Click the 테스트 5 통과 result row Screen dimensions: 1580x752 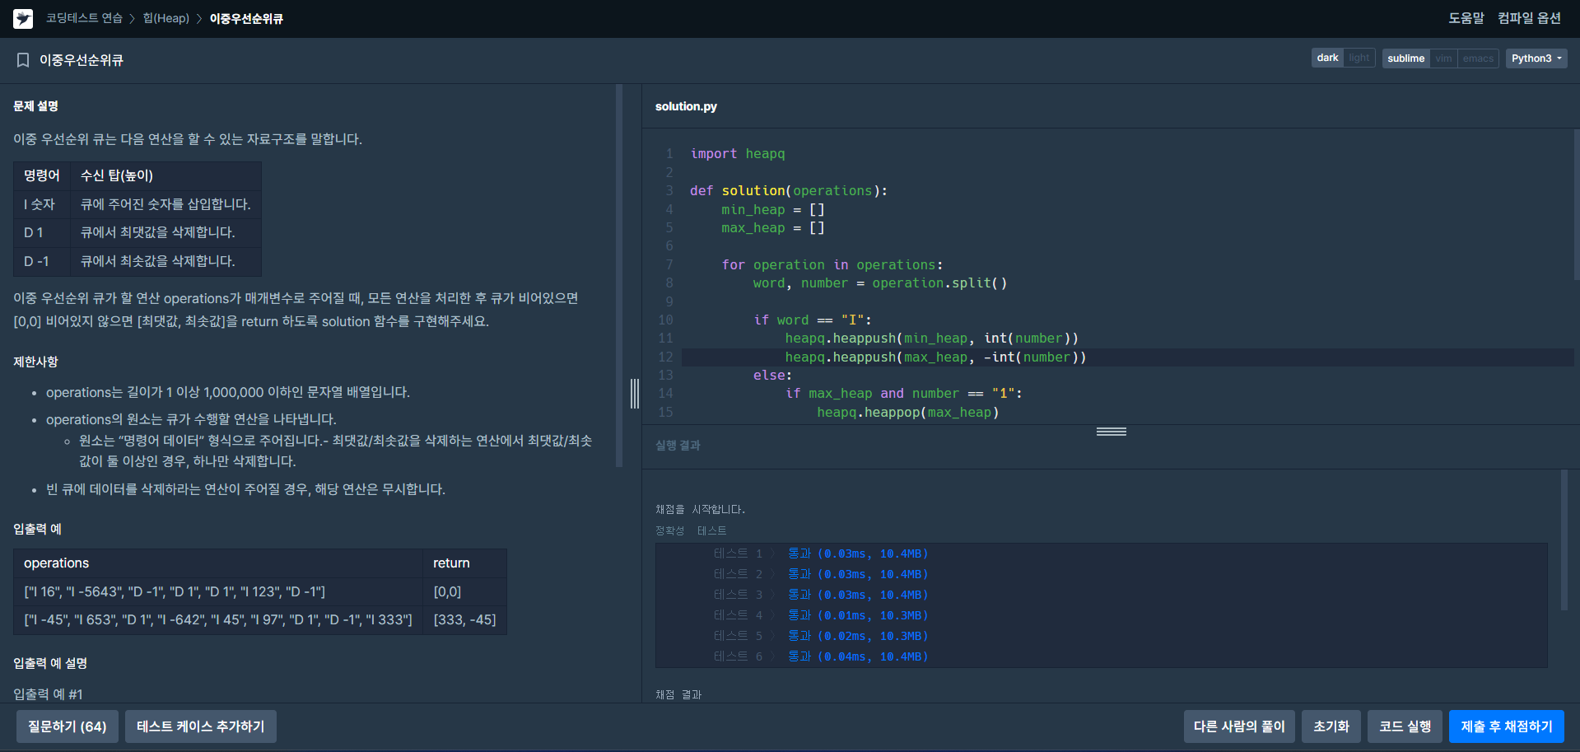coord(821,636)
